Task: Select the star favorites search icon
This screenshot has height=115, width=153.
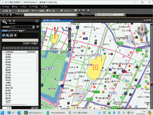Action: point(15,35)
